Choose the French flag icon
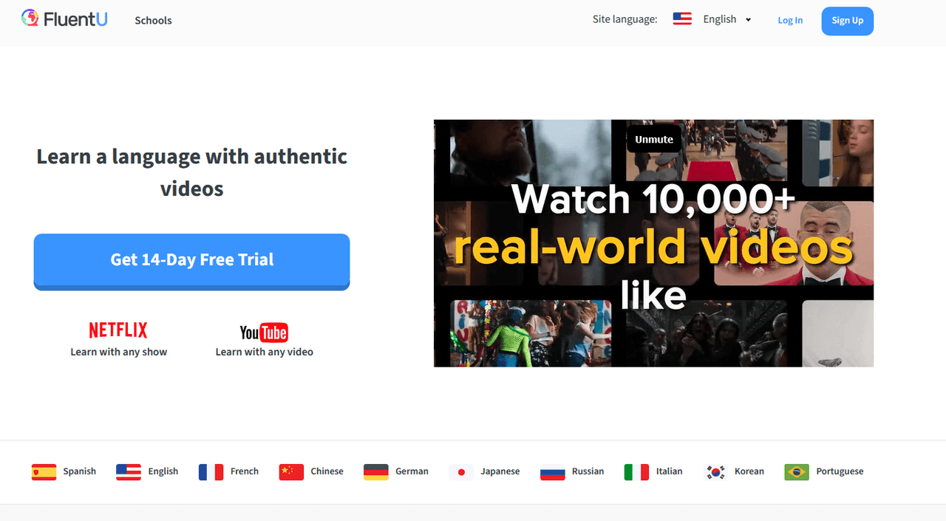946x521 pixels. click(211, 471)
